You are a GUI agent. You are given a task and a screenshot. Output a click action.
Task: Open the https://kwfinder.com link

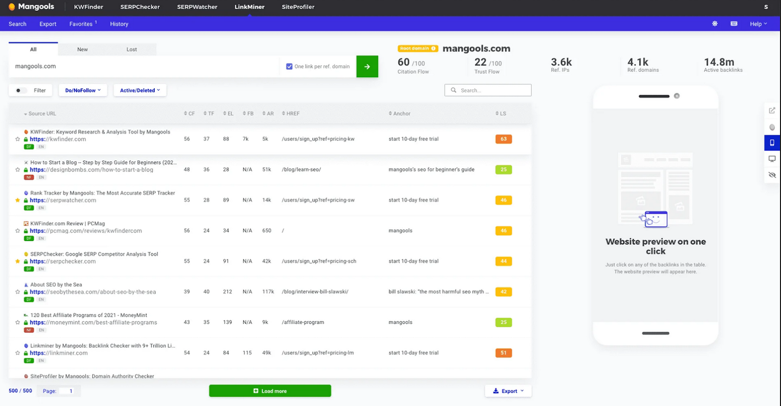(58, 139)
